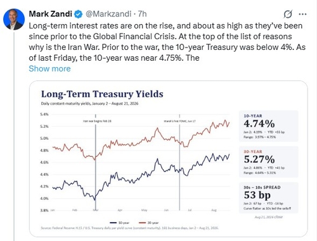Click the 30-YEAR 5.27% stat card

pos(269,162)
